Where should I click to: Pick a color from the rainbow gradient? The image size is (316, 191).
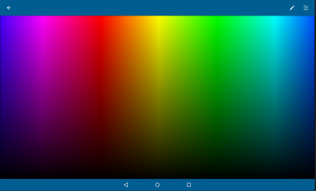(x=157, y=97)
